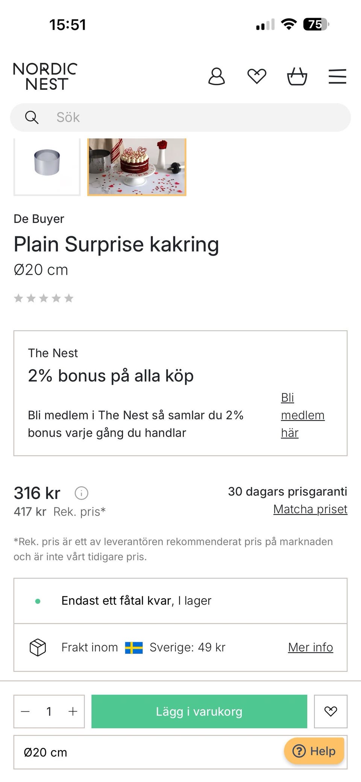Open the Help chat button
This screenshot has height=782, width=361.
[314, 751]
